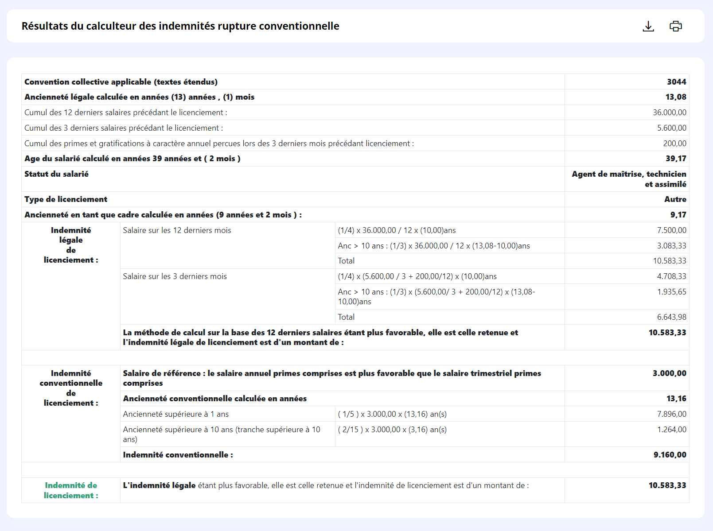713x531 pixels.
Task: Click the 3 derniers salaires amount 5.600,00
Action: click(671, 128)
